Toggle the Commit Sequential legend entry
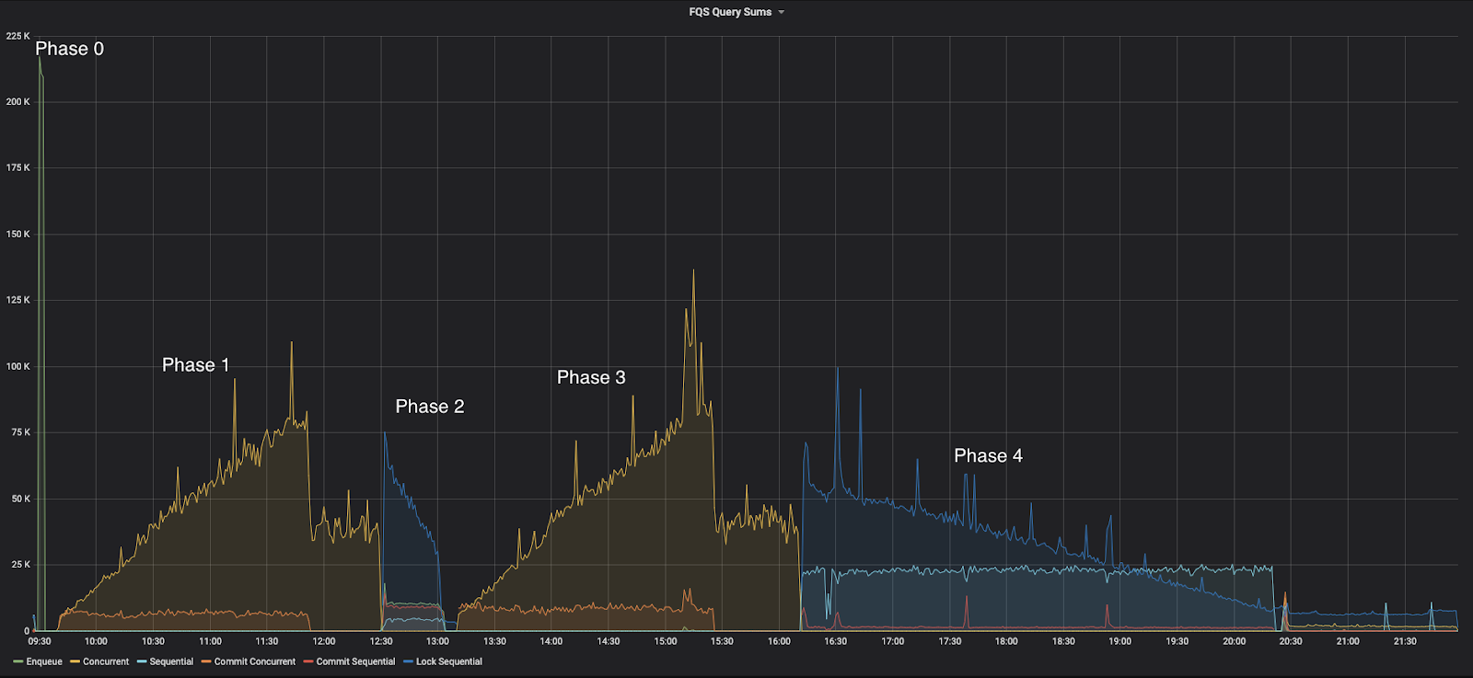This screenshot has width=1473, height=678. (x=355, y=661)
